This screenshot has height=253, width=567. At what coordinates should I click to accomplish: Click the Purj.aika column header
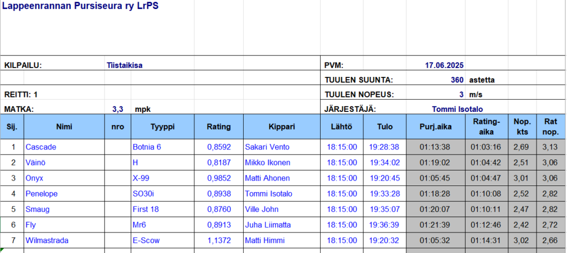click(x=436, y=127)
